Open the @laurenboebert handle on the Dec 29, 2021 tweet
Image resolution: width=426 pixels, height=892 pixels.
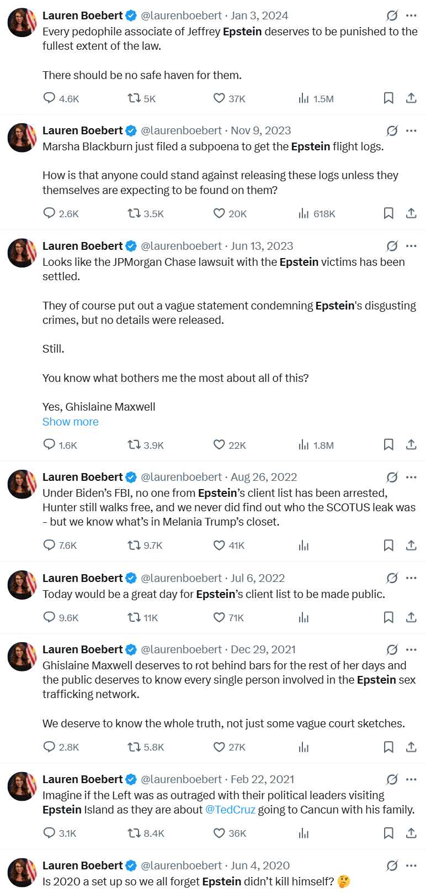181,649
